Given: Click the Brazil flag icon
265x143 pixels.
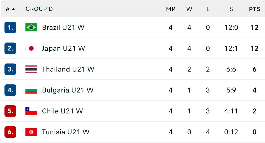Looking at the screenshot, I should click(x=31, y=27).
